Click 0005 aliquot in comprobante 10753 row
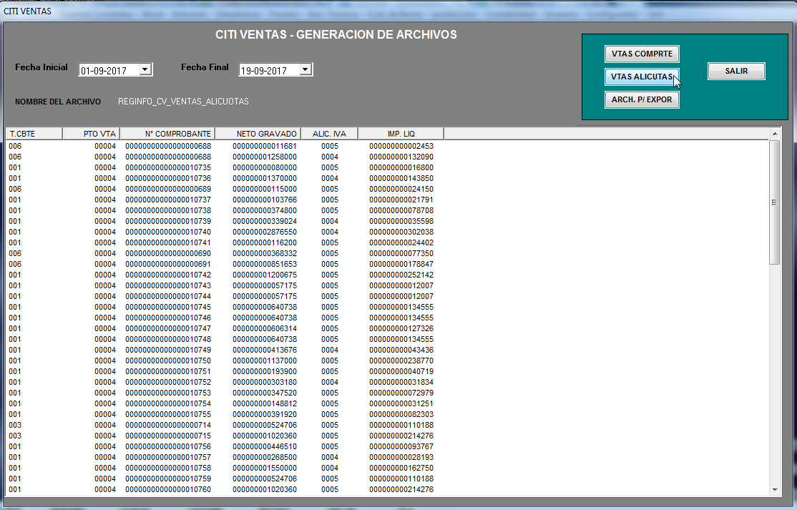The width and height of the screenshot is (797, 510). (x=330, y=393)
